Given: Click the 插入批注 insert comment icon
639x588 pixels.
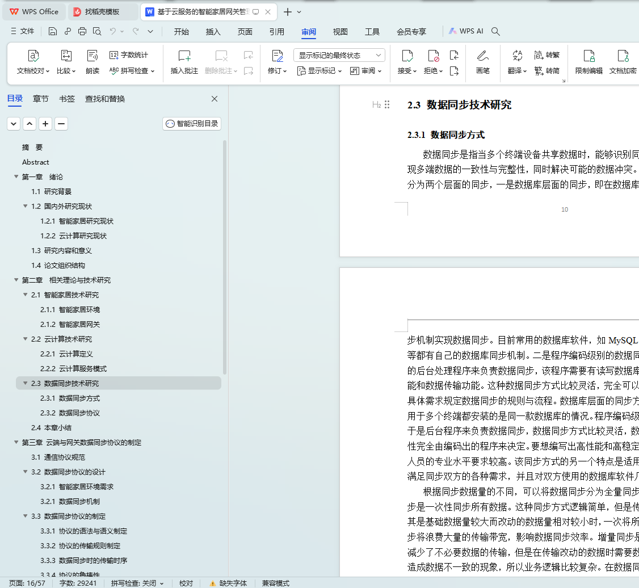Looking at the screenshot, I should (x=184, y=56).
